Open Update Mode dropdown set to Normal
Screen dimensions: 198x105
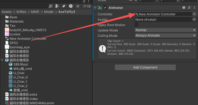[166, 30]
